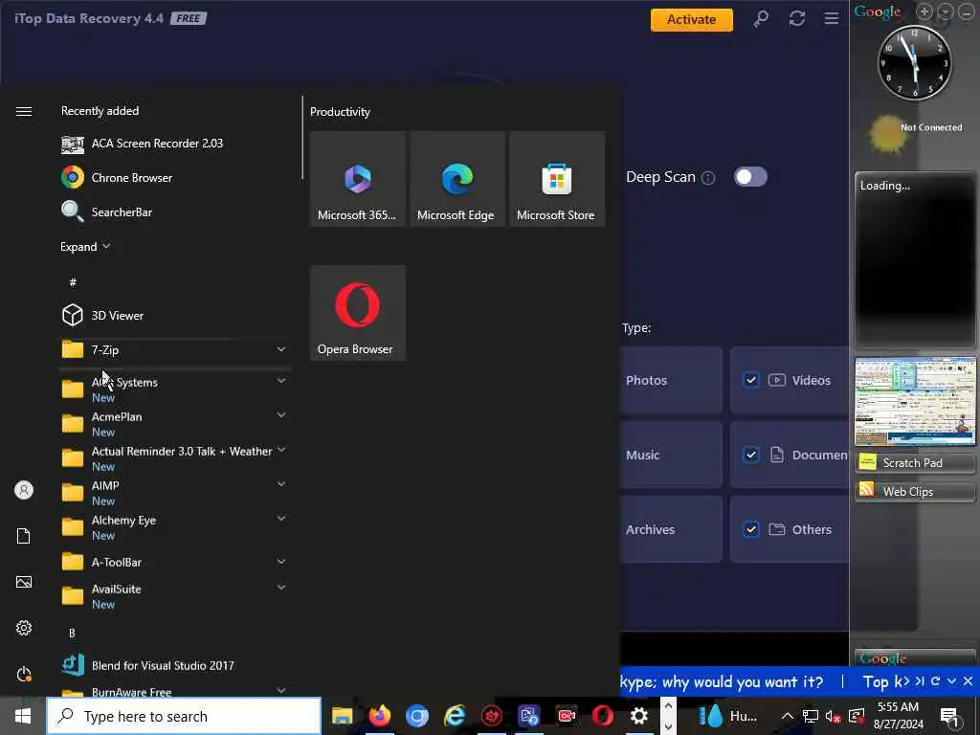This screenshot has height=735, width=980.
Task: Click the weather Not Connected gadget
Action: (915, 133)
